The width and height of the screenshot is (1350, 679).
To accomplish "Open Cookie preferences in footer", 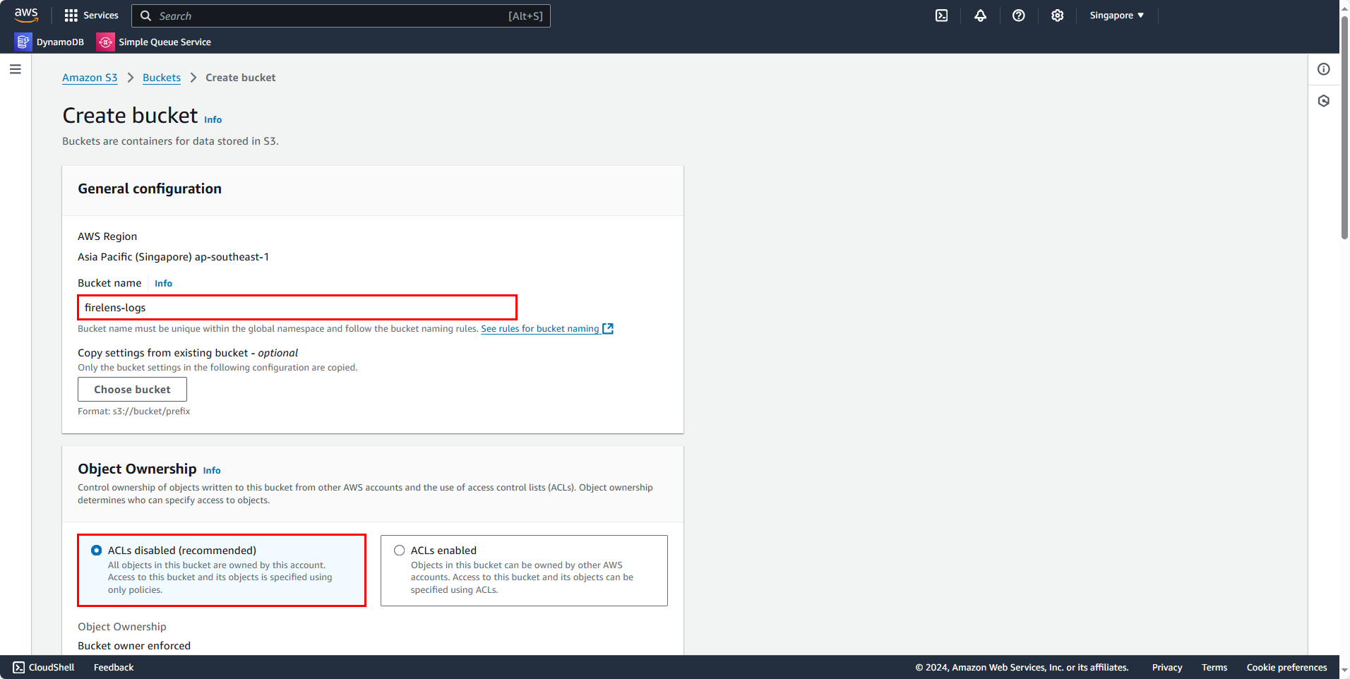I will click(x=1286, y=668).
